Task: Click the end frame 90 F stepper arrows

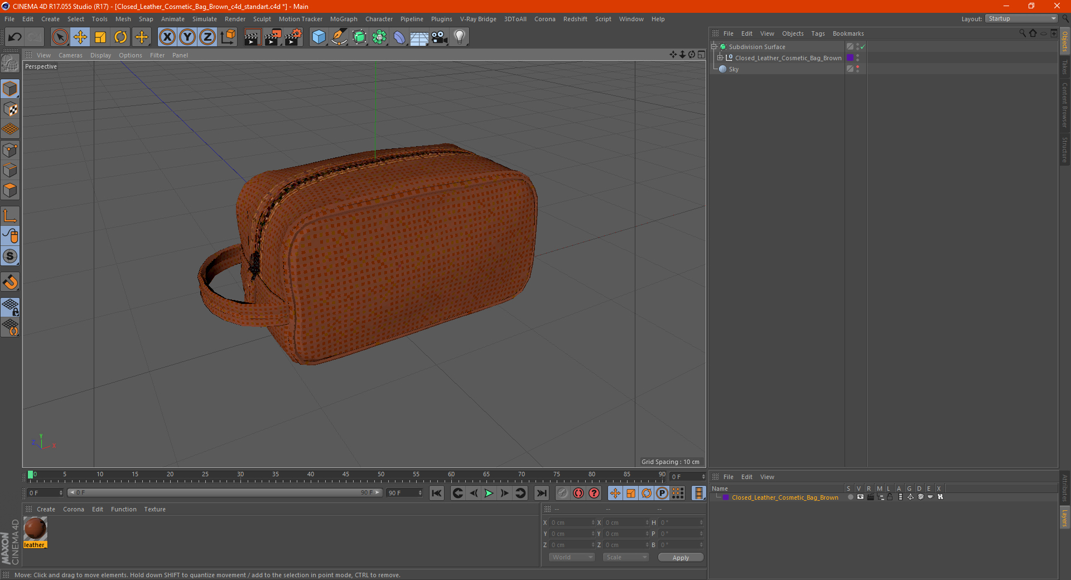Action: click(420, 493)
